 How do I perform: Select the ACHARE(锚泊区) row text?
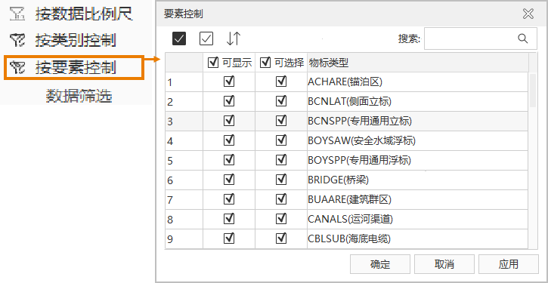tap(345, 82)
